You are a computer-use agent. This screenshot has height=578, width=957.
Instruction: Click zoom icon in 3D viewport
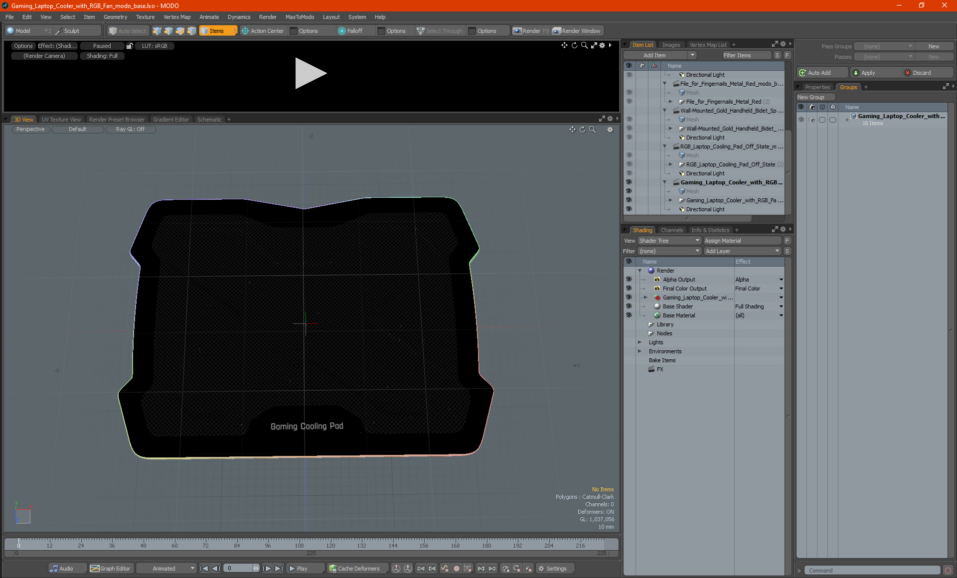click(592, 130)
